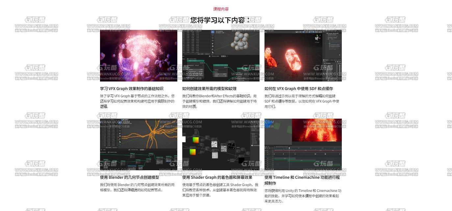Click title 如何创建效果所需的模型和纹理
The width and height of the screenshot is (452, 211).
[x=209, y=89]
